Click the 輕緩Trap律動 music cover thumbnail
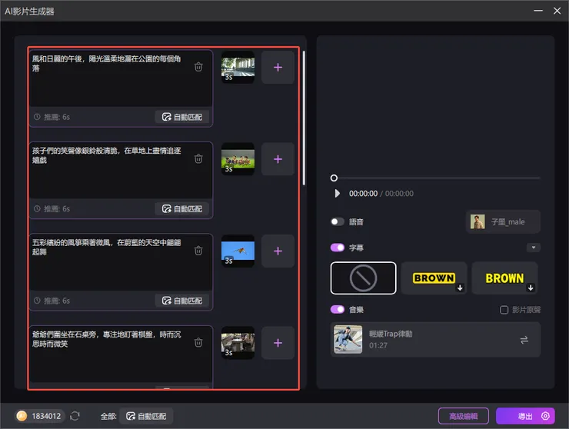 348,340
